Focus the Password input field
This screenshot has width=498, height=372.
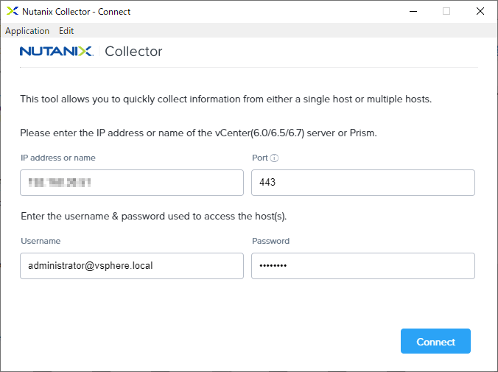click(362, 266)
